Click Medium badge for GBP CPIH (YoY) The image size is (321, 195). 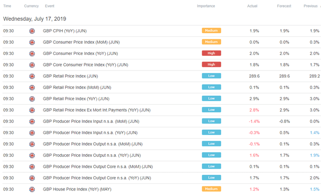[x=211, y=30]
